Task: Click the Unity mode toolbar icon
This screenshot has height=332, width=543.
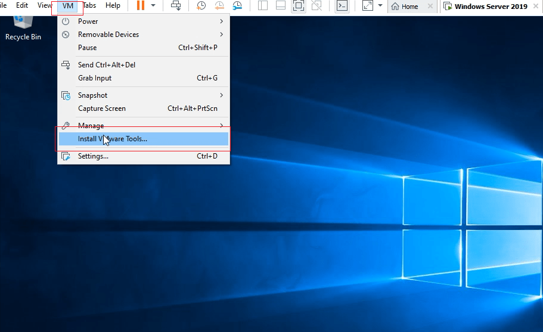Action: point(317,5)
